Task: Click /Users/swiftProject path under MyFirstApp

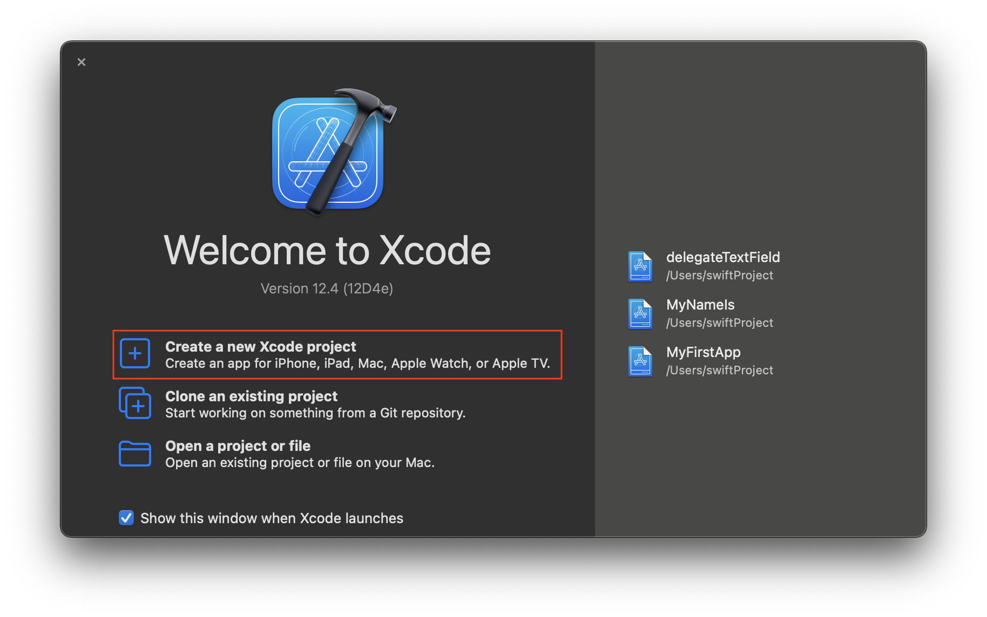Action: 720,371
